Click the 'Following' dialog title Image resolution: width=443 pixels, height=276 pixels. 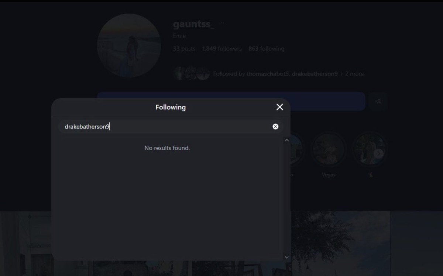pyautogui.click(x=171, y=107)
